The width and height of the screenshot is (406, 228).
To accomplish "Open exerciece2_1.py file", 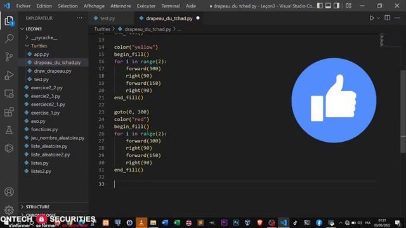I will 53,104.
